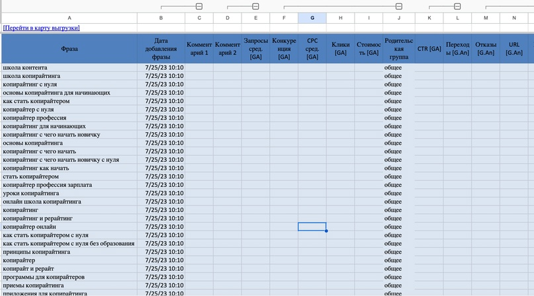Collapse the column group ending at column L
The height and width of the screenshot is (296, 534).
[457, 6]
